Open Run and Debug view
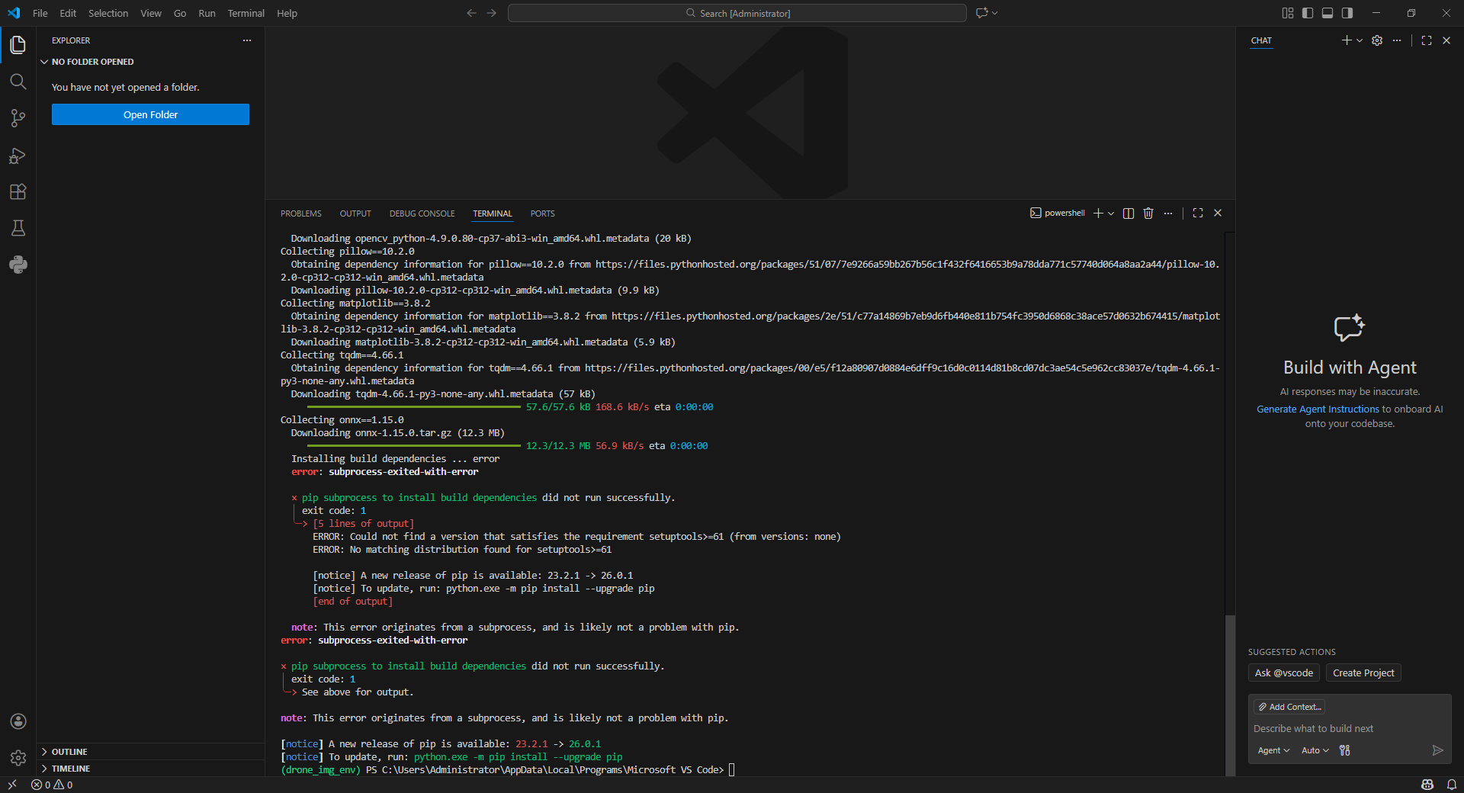This screenshot has height=793, width=1464. coord(18,156)
